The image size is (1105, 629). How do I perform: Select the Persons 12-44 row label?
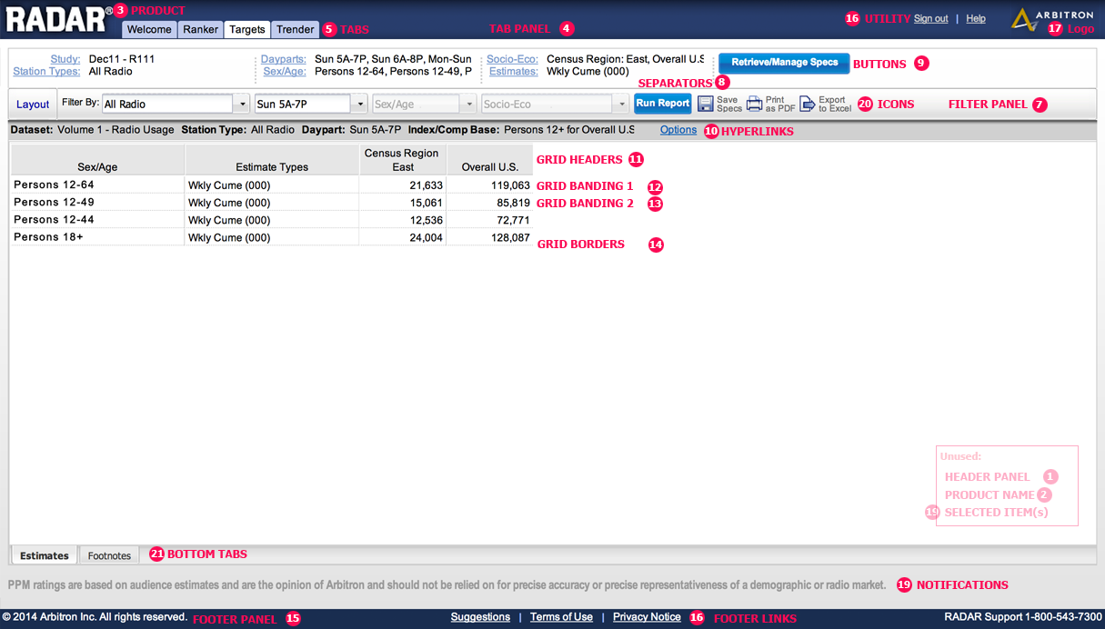(54, 219)
